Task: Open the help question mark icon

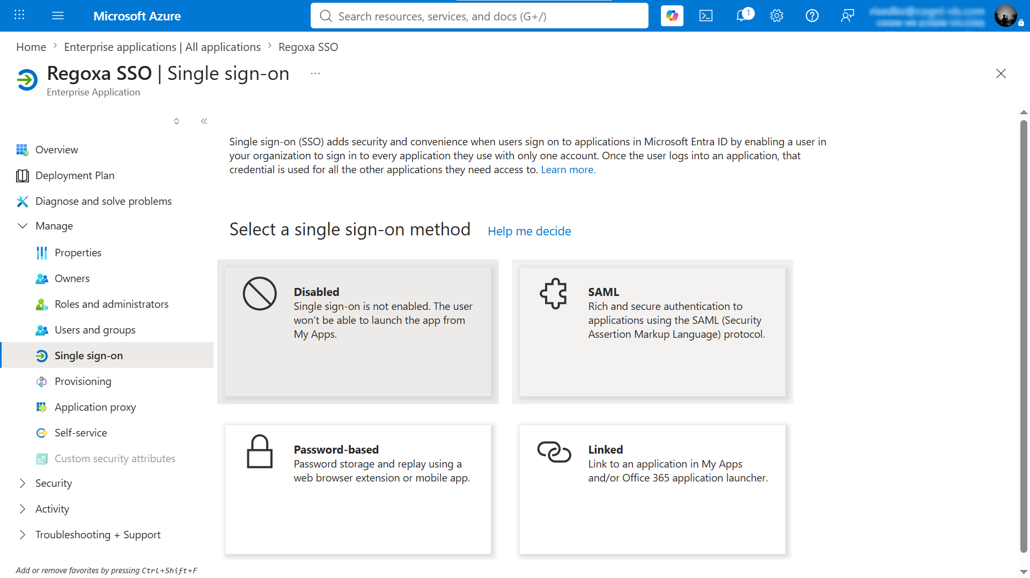Action: point(812,16)
